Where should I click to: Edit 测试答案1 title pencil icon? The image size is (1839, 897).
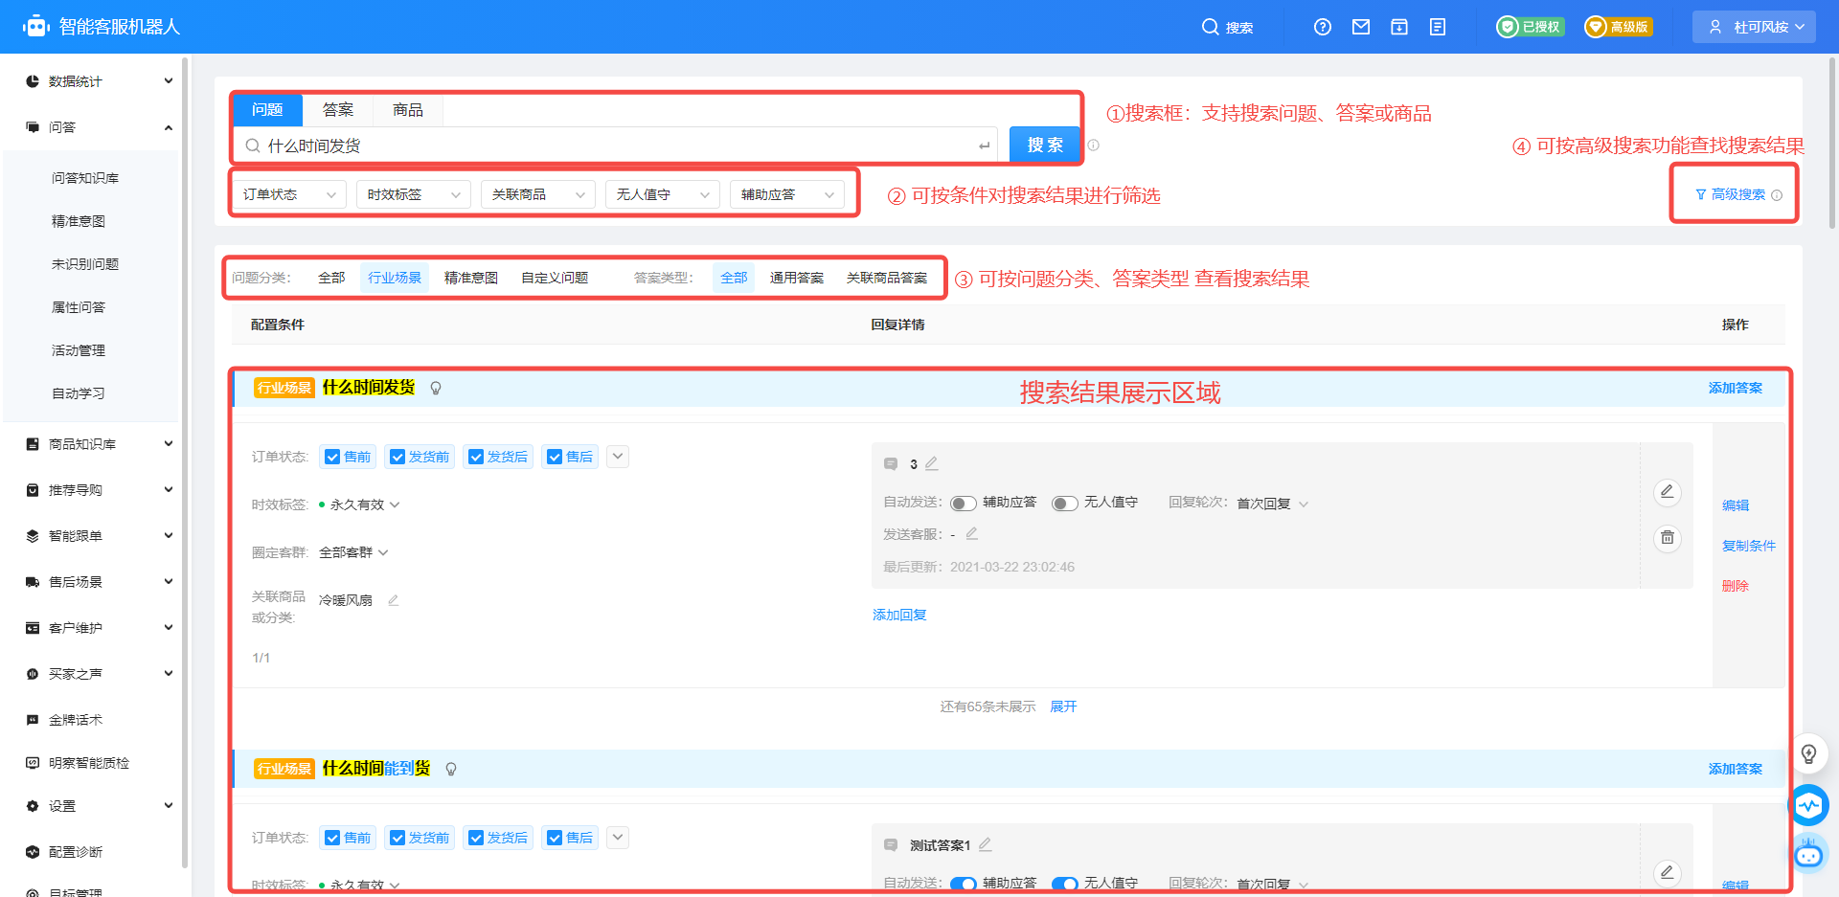[985, 844]
